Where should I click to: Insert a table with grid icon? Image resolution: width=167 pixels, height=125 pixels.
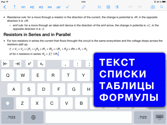click(x=108, y=7)
